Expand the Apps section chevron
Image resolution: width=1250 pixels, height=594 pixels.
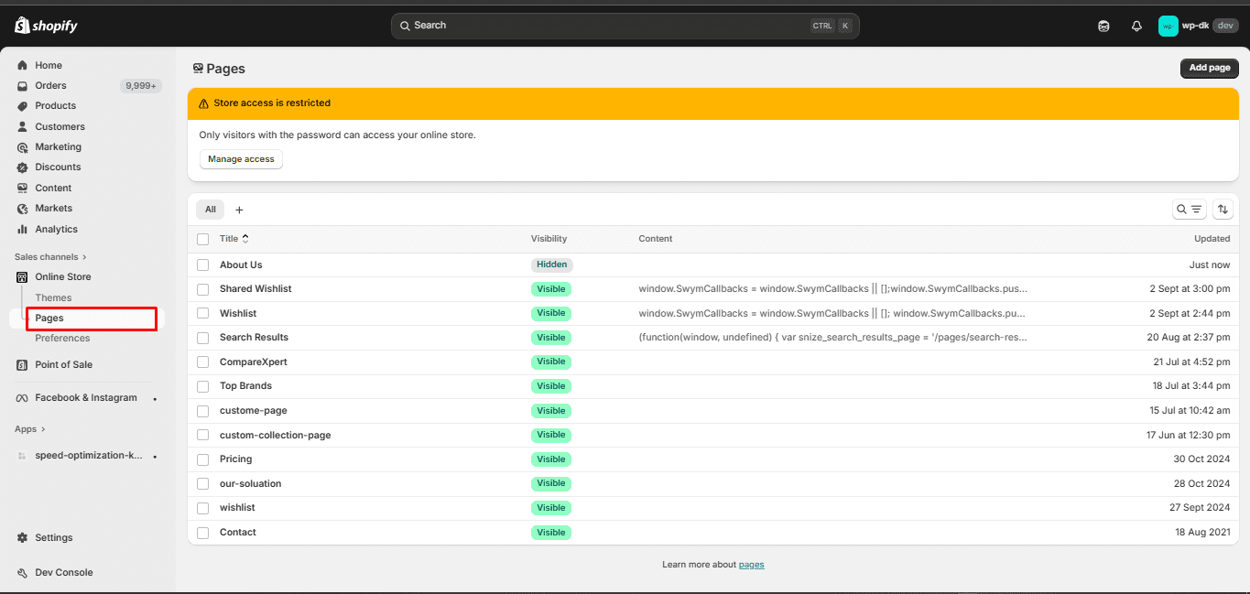coord(43,429)
